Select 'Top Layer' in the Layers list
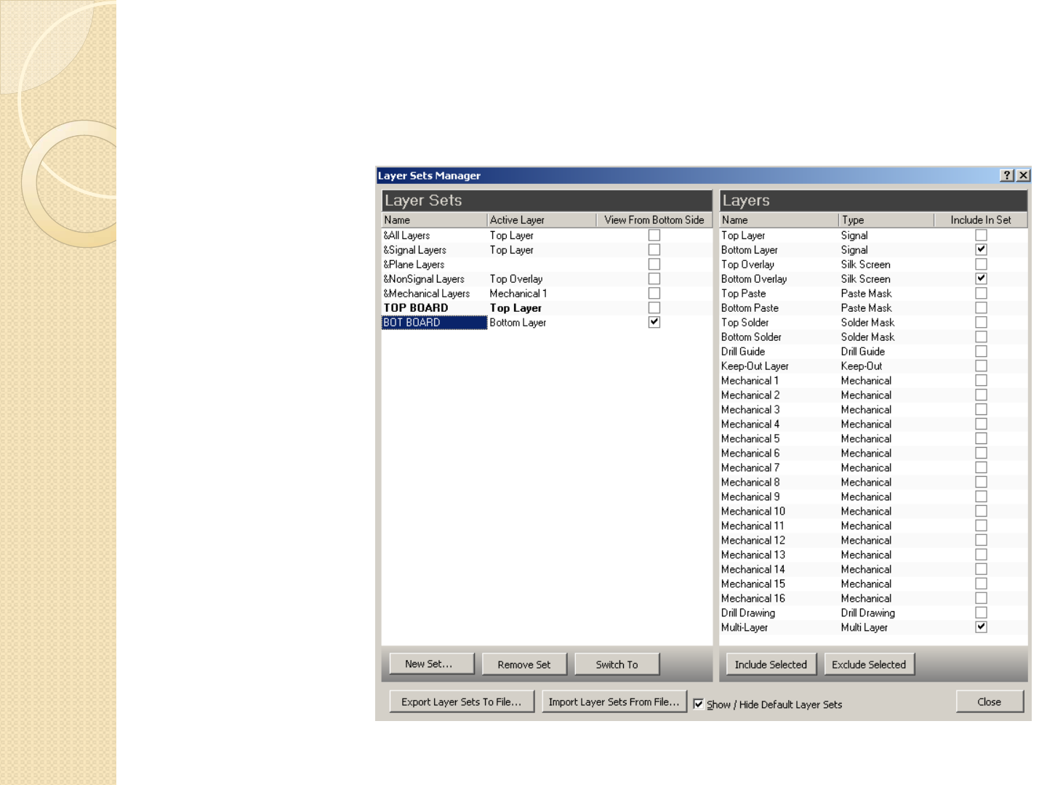 (x=743, y=235)
